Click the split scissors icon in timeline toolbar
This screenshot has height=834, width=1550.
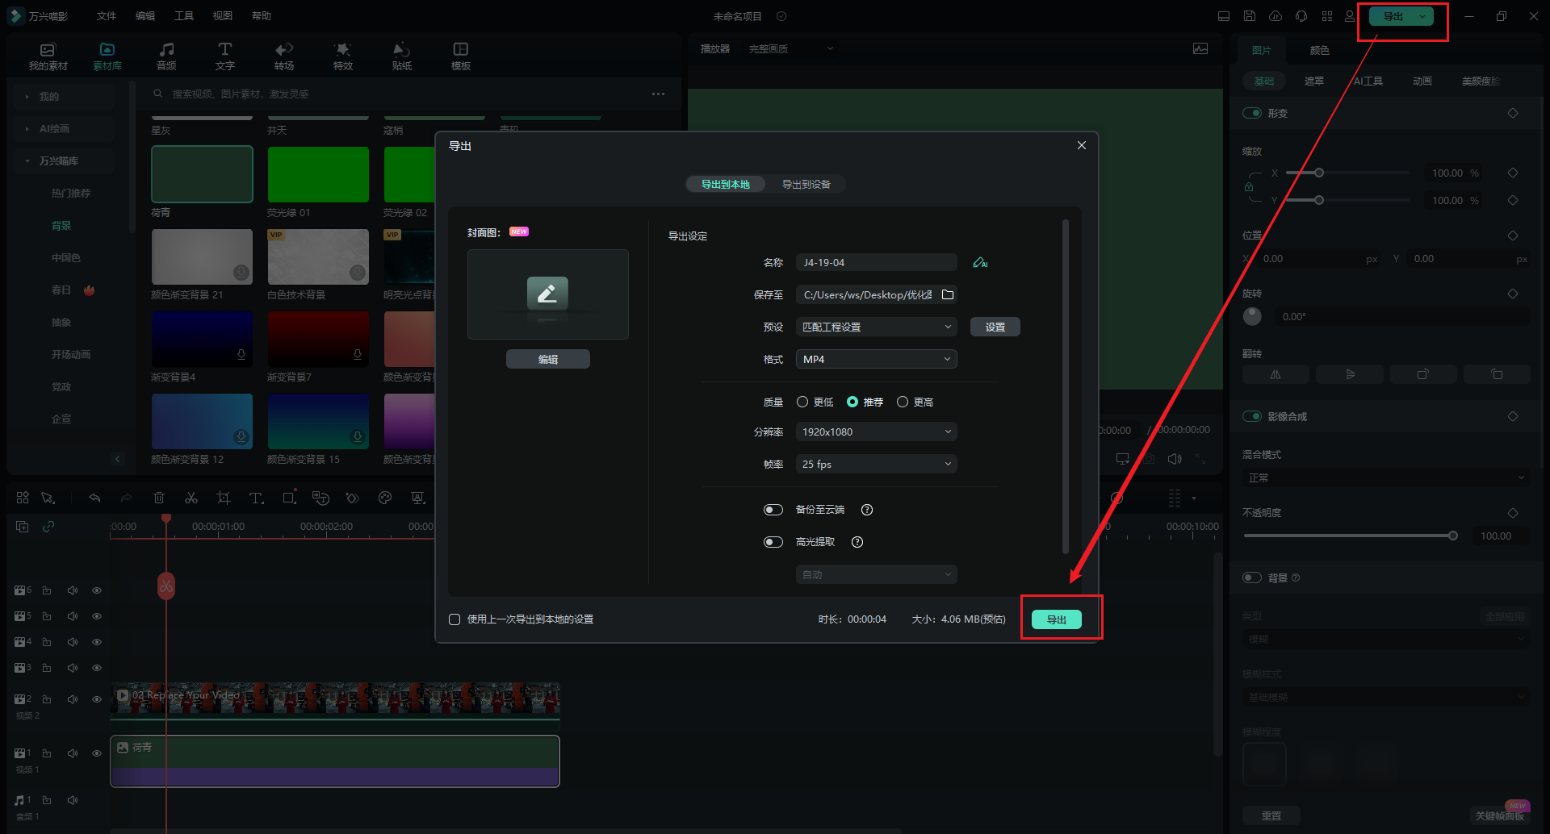[x=191, y=498]
